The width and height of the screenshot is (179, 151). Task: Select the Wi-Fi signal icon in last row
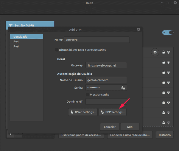(x=168, y=123)
